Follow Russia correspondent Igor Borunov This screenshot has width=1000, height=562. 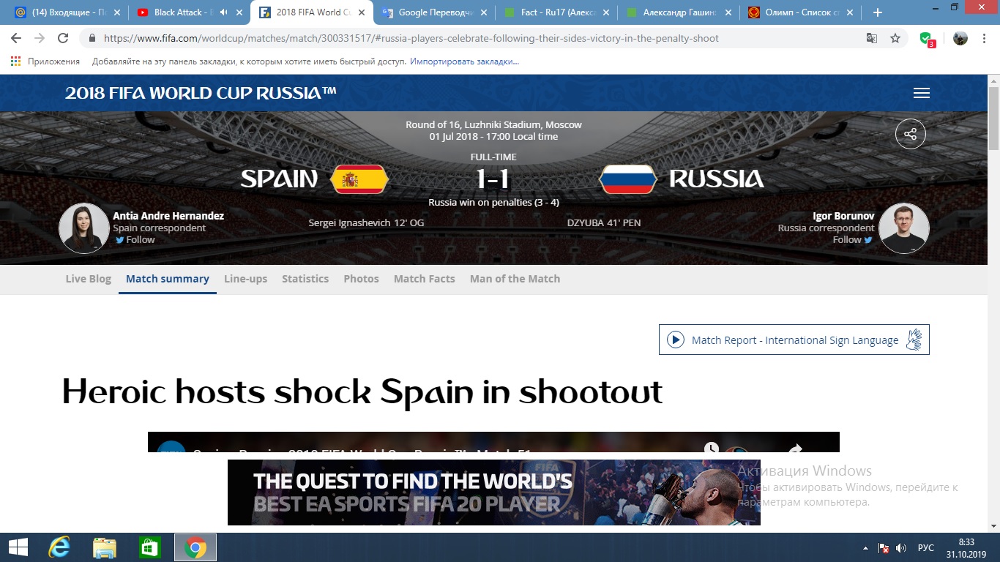[853, 239]
